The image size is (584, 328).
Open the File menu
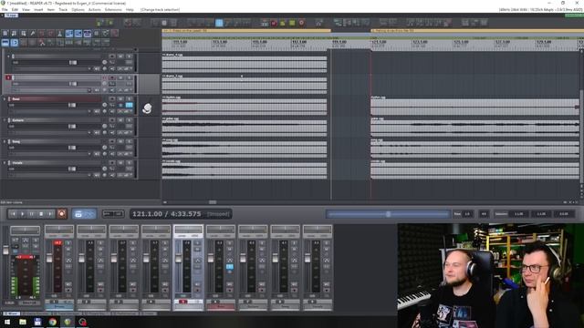tap(5, 10)
